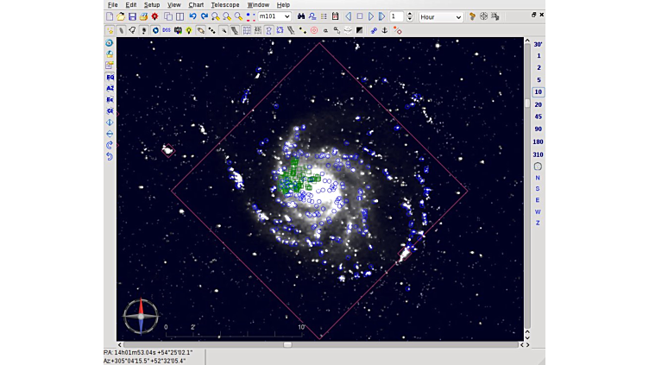Switch to AZ alt-azimuth coordinates
This screenshot has height=365, width=649.
click(x=110, y=88)
